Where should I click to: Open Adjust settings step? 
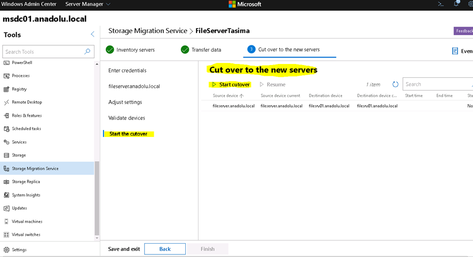(x=125, y=102)
